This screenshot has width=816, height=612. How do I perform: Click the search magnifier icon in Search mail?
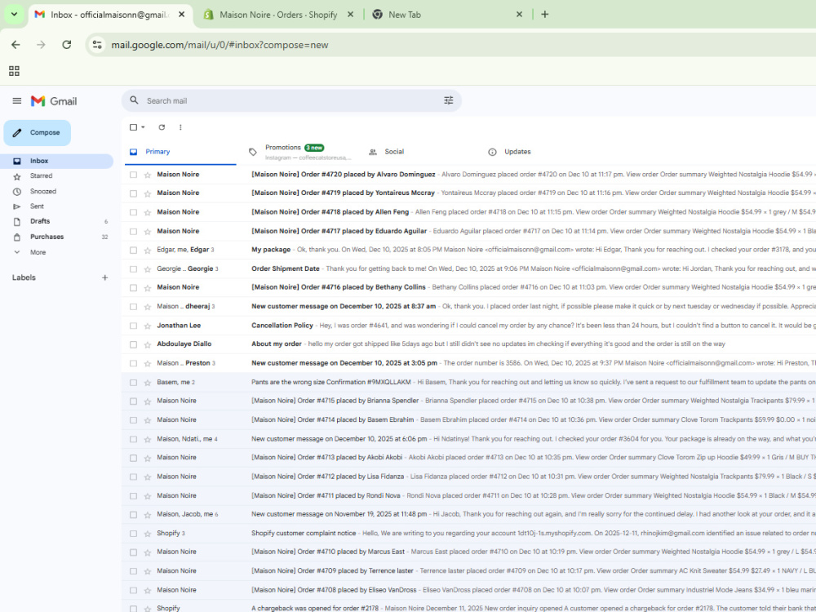135,100
